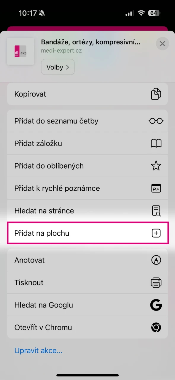Tap the medi-expert site thumbnail

[x=20, y=51]
